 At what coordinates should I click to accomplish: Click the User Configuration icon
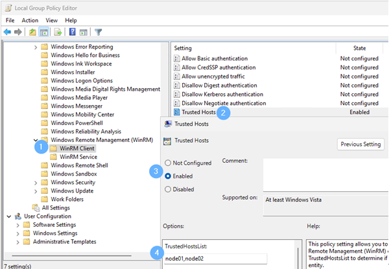click(18, 216)
